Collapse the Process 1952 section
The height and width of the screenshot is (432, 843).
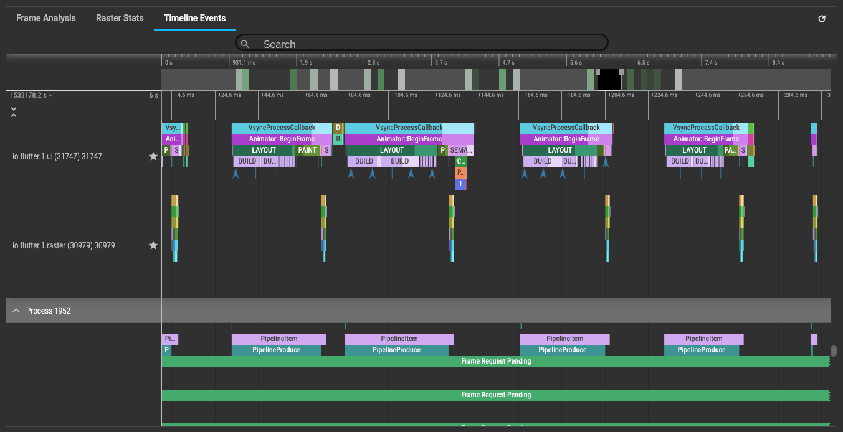click(x=16, y=311)
